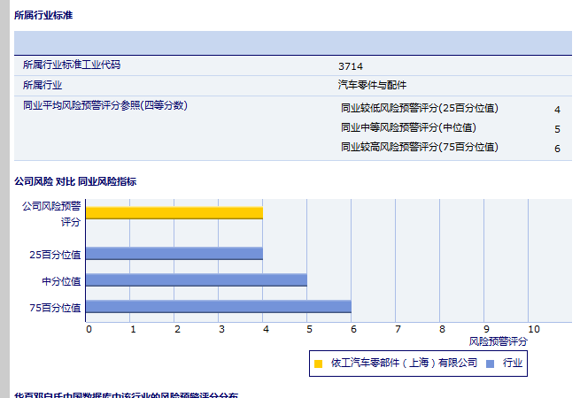Viewport: 580px width, 398px height.
Task: Click the 所属行业标准工业代码 row label
Action: point(72,65)
